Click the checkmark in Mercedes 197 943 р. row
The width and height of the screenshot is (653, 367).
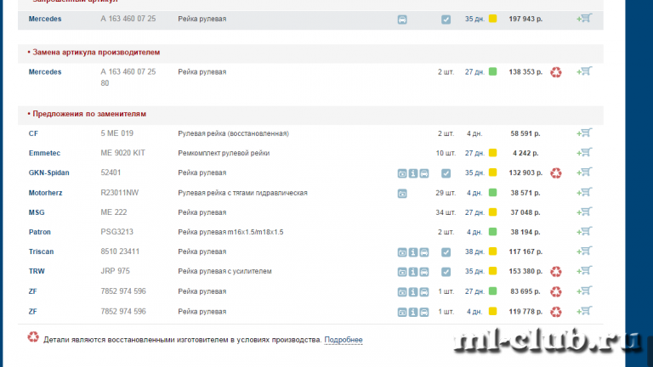[x=446, y=20]
